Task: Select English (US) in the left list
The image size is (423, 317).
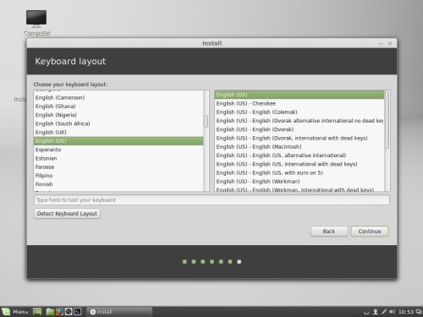Action: [x=118, y=141]
